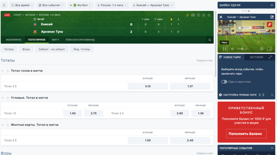This screenshot has width=277, height=155.
Task: Select the first carousel dot
Action: [x=243, y=11]
